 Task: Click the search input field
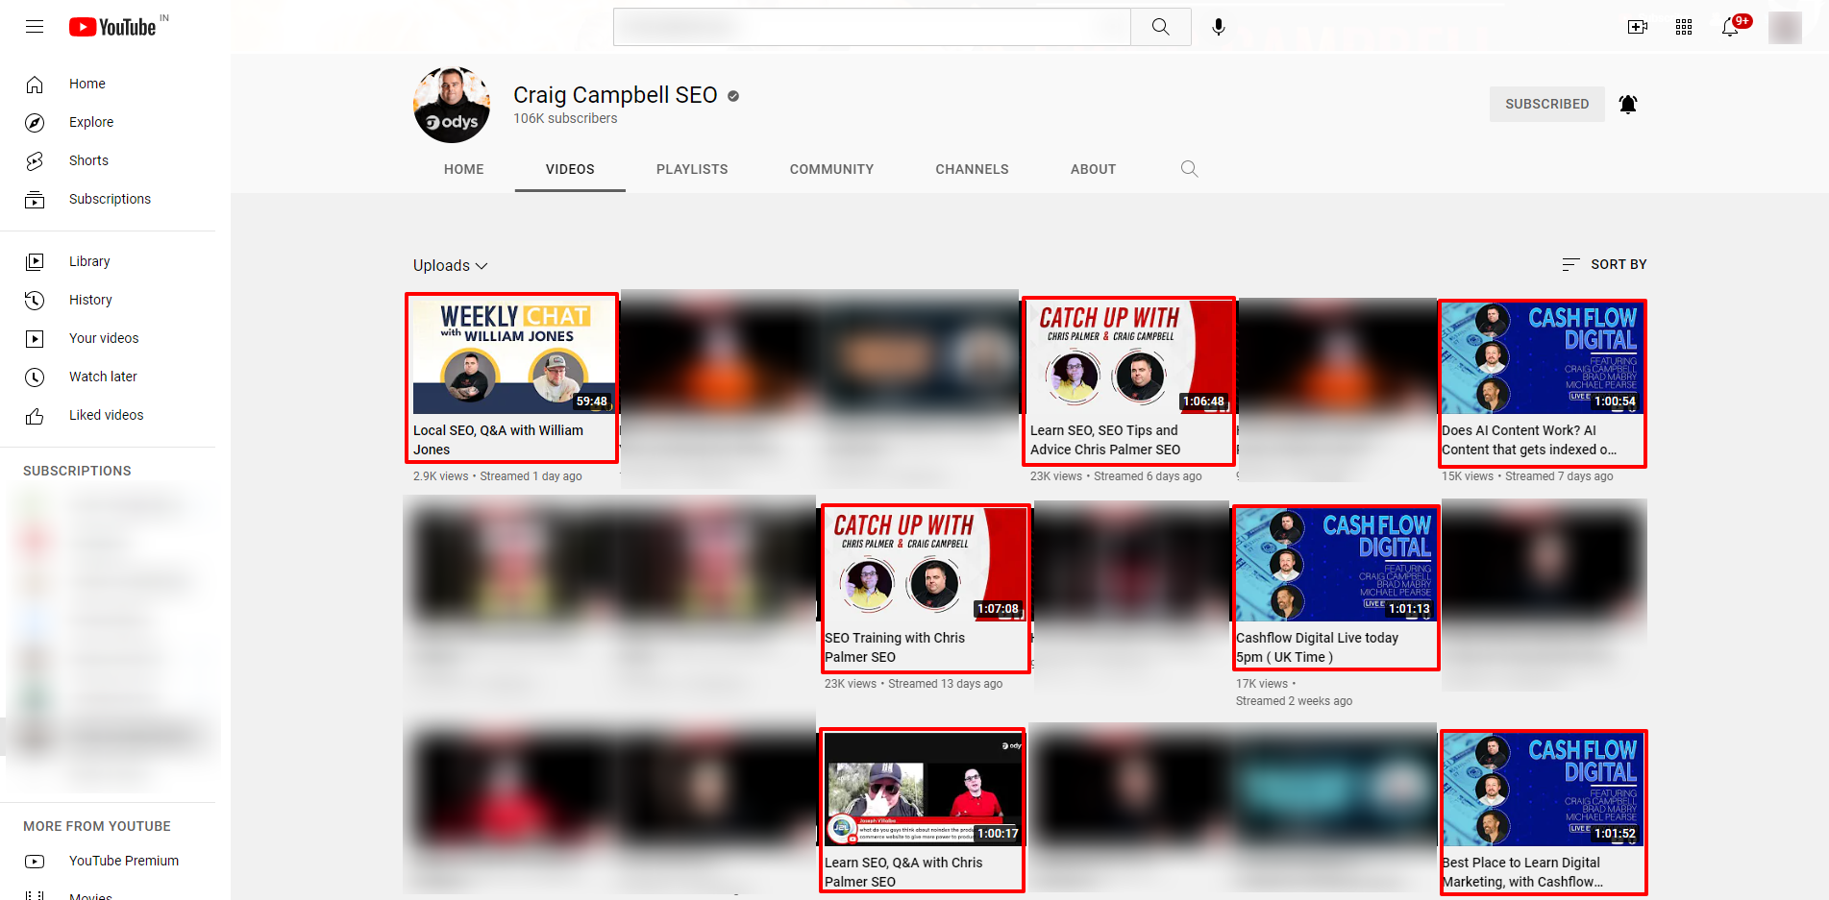872,27
